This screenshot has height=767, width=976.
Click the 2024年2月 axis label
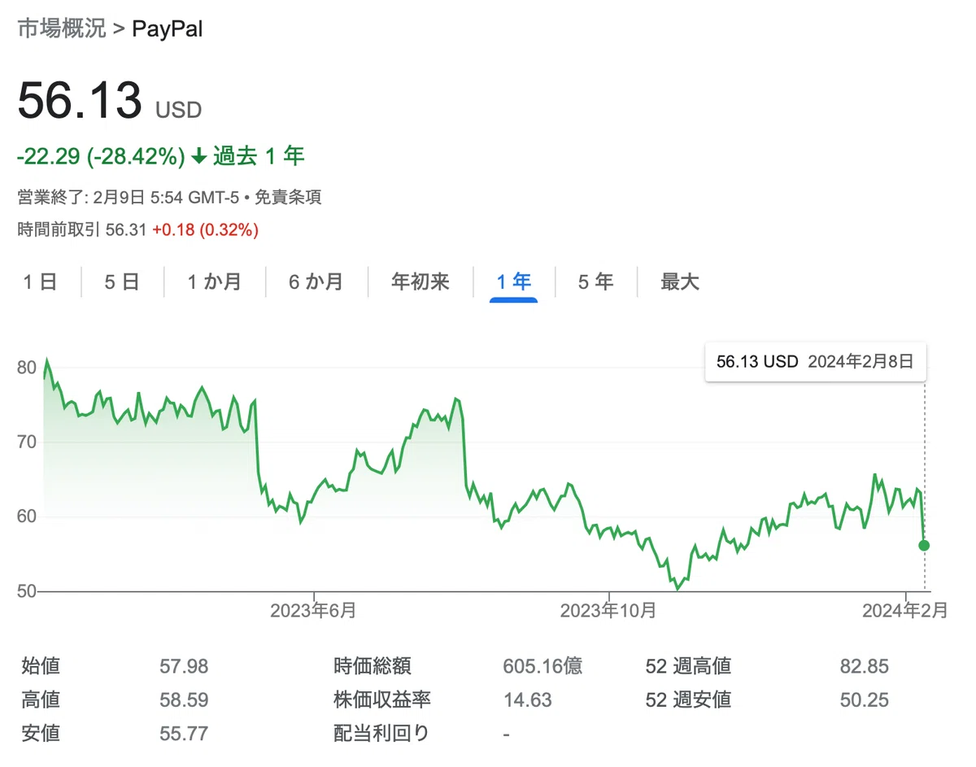point(905,611)
